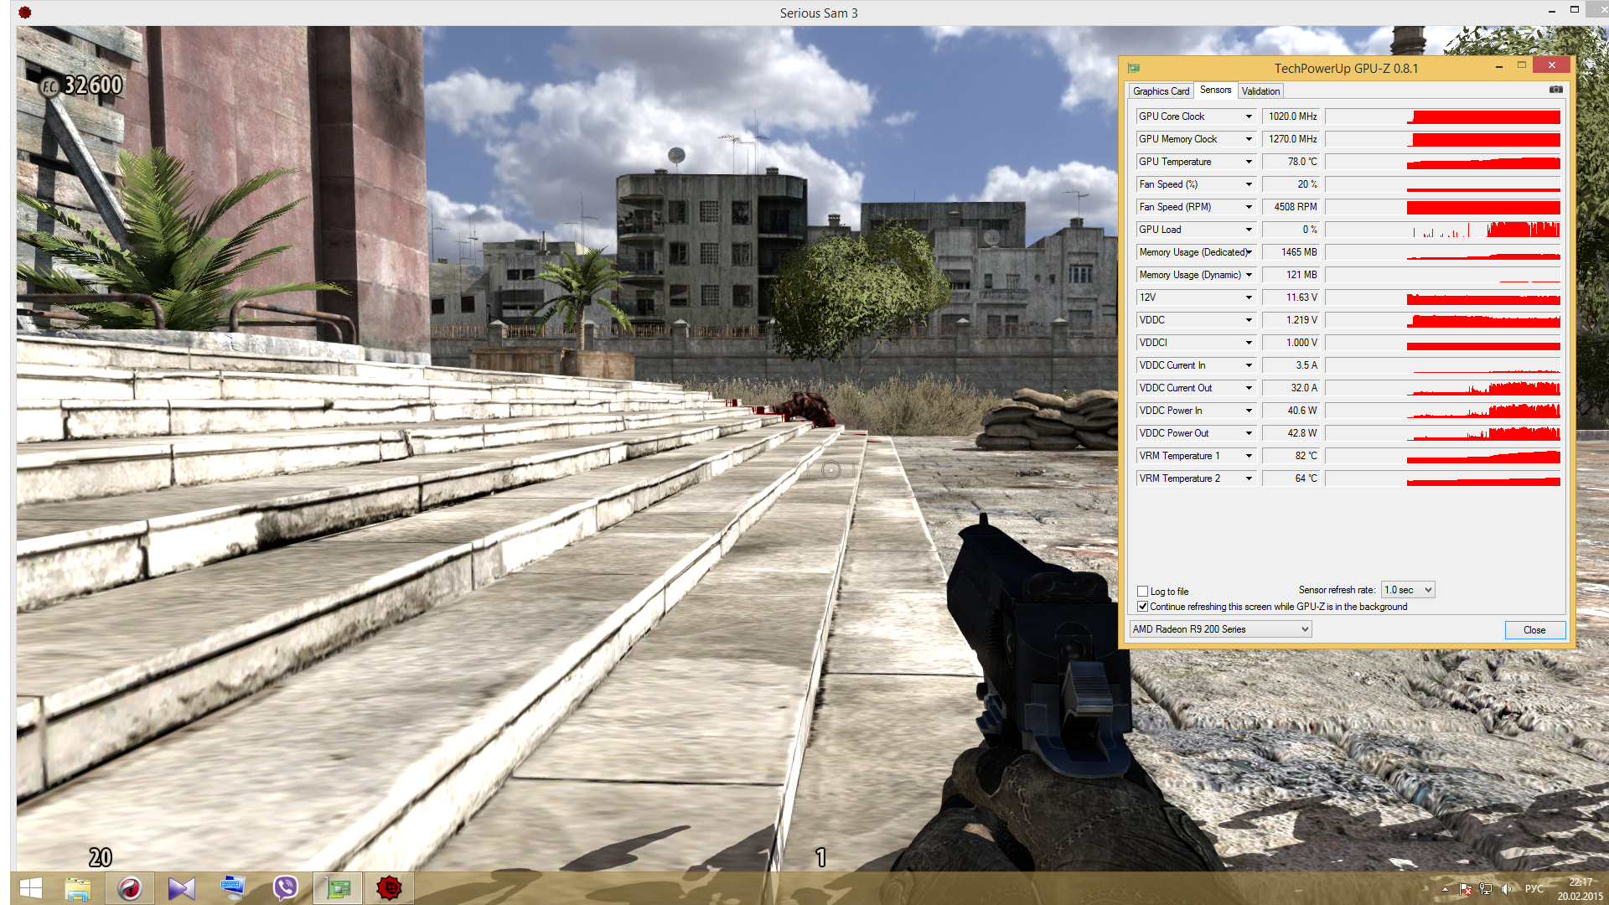Open the Validation tab
Viewport: 1609px width, 905px height.
tap(1260, 91)
